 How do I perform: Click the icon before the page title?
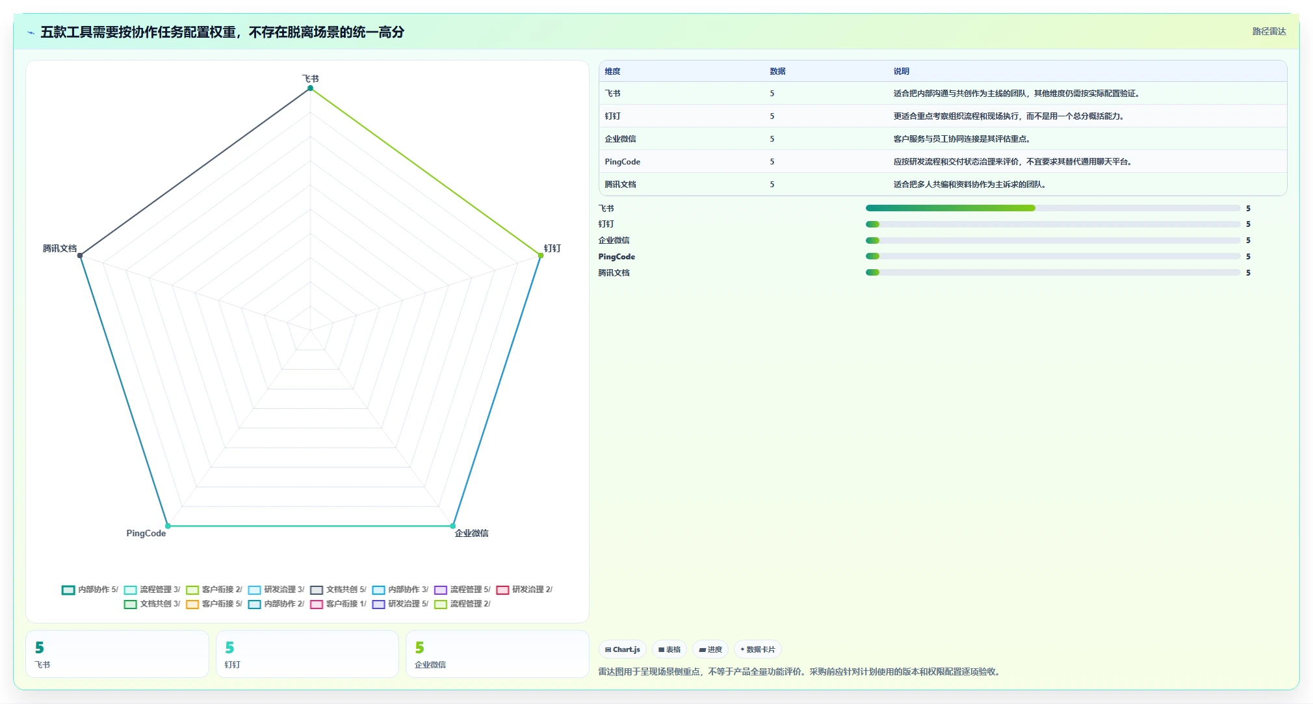coord(31,33)
